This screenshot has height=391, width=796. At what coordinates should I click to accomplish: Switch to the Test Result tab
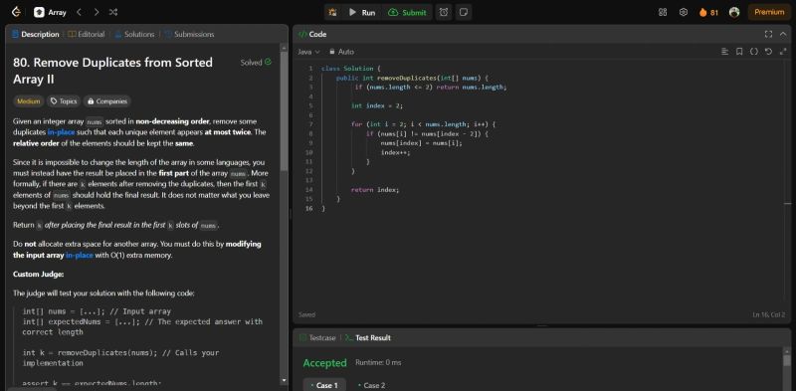pyautogui.click(x=367, y=337)
